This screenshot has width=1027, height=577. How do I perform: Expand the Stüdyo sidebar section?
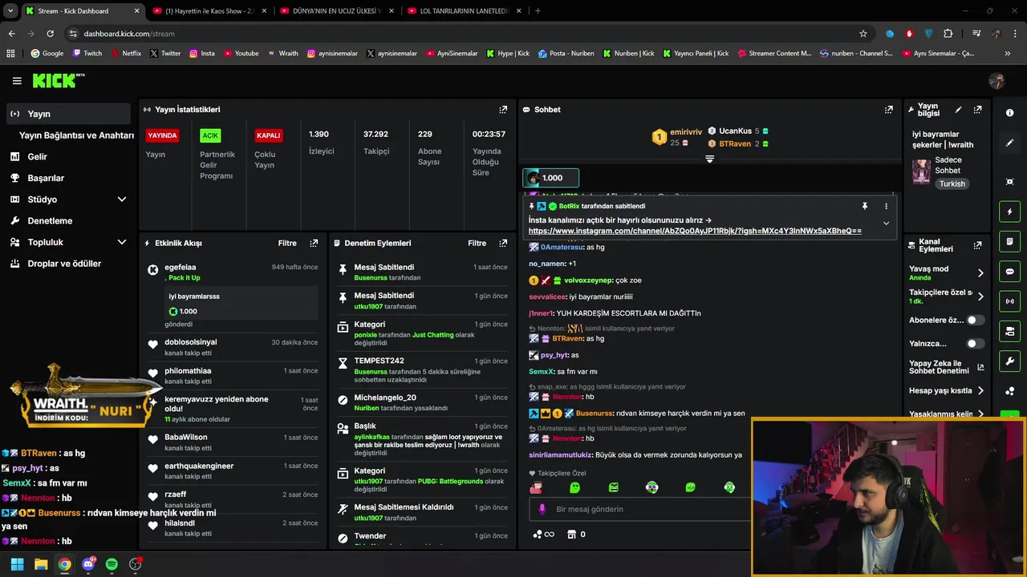coord(122,200)
